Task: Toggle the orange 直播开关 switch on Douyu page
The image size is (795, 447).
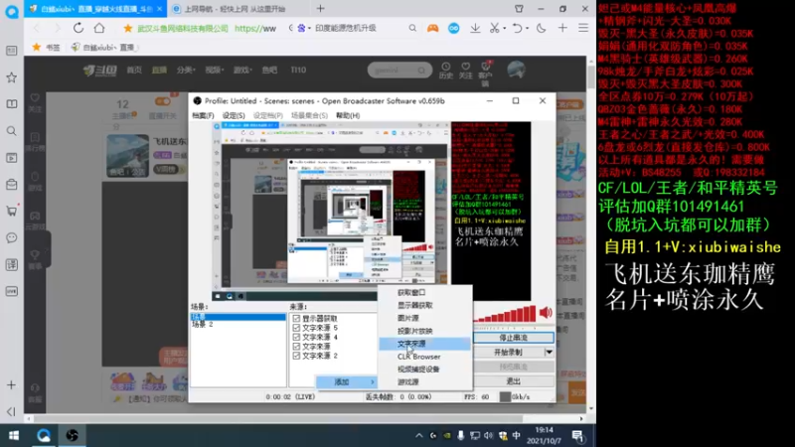Action: click(x=163, y=101)
